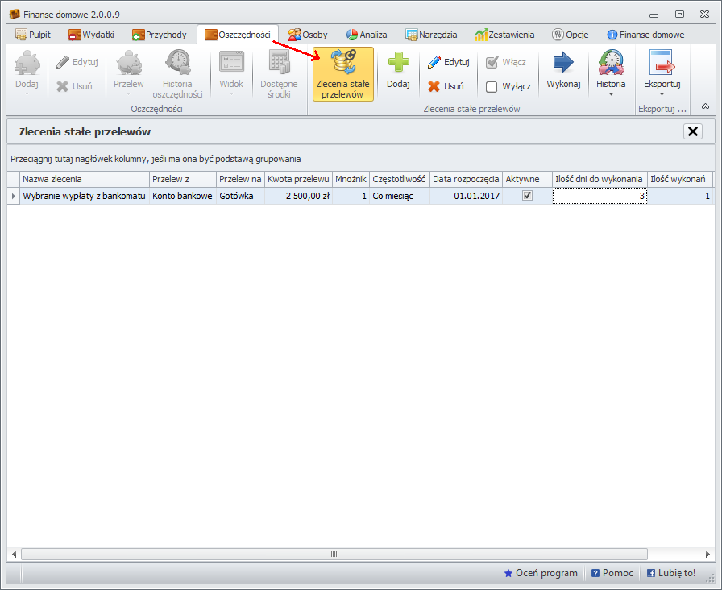Click the Eksportuj icon
The width and height of the screenshot is (722, 590).
(662, 64)
